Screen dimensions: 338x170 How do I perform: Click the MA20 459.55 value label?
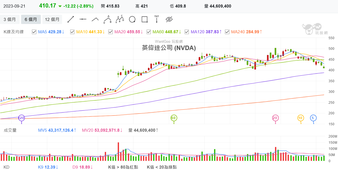pyautogui.click(x=129, y=32)
